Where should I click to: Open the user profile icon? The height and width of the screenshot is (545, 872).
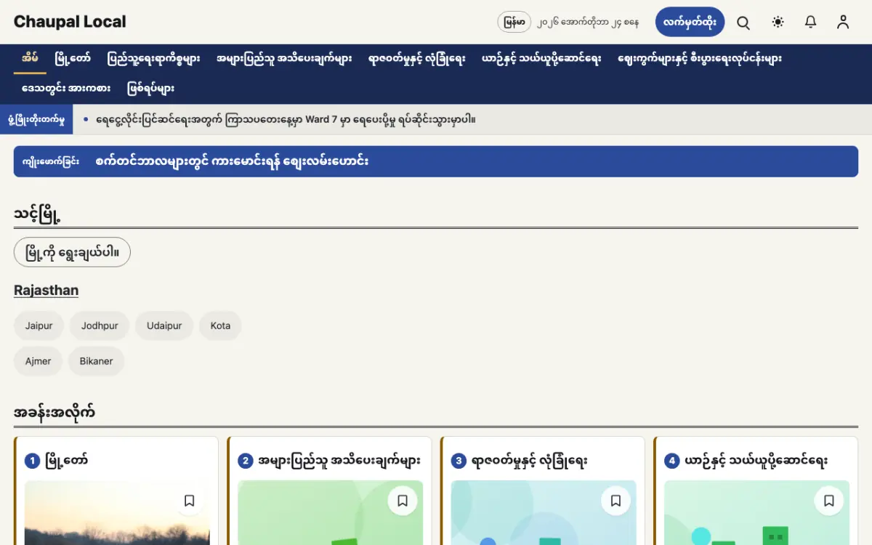pyautogui.click(x=843, y=23)
